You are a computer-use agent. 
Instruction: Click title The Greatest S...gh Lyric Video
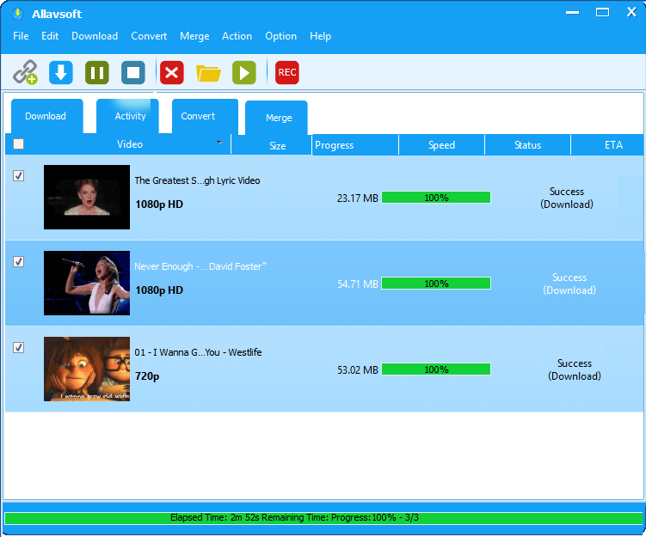(x=197, y=180)
